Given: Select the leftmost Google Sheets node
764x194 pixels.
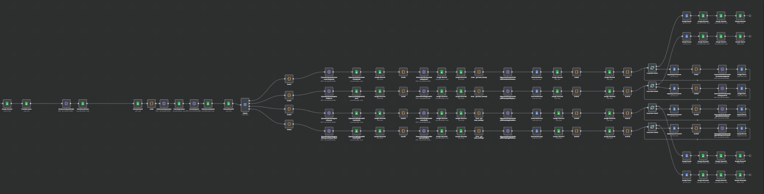Looking at the screenshot, I should point(7,103).
